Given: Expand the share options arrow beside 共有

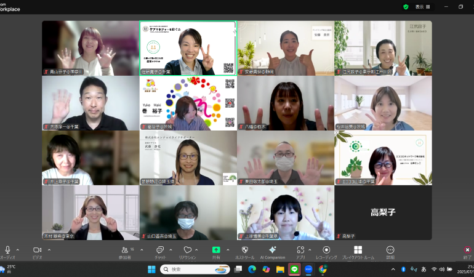Looking at the screenshot, I should point(227,250).
